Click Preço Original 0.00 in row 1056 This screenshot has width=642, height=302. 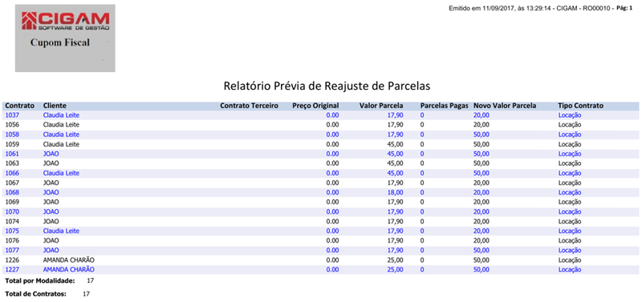pos(332,125)
